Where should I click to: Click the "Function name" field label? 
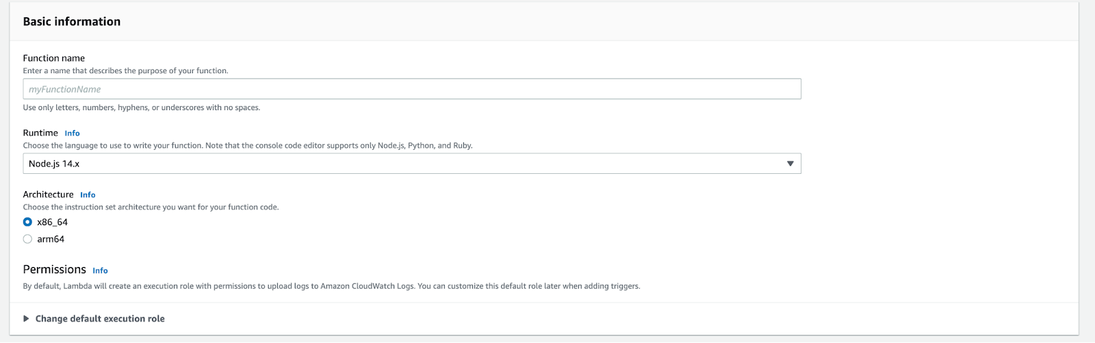click(x=54, y=58)
